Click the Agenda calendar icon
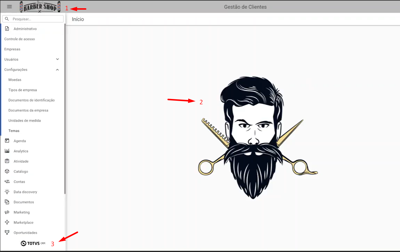 pyautogui.click(x=7, y=141)
